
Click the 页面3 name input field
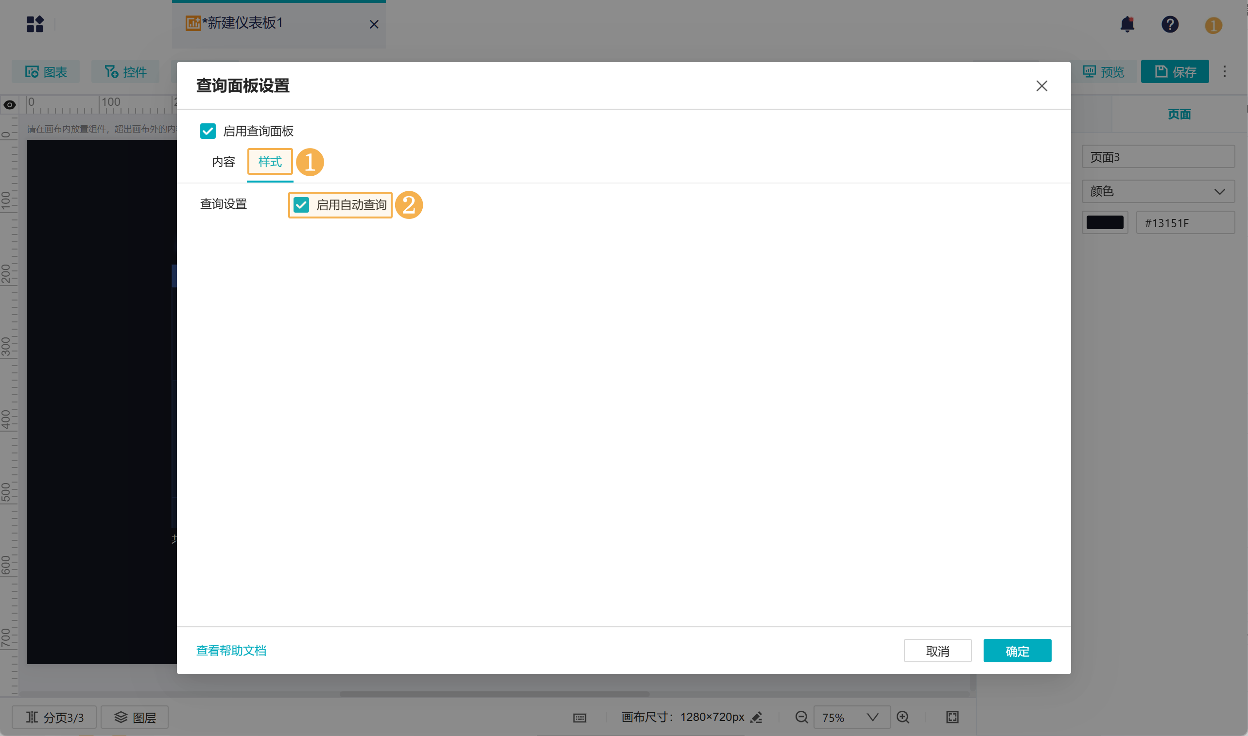pos(1158,157)
